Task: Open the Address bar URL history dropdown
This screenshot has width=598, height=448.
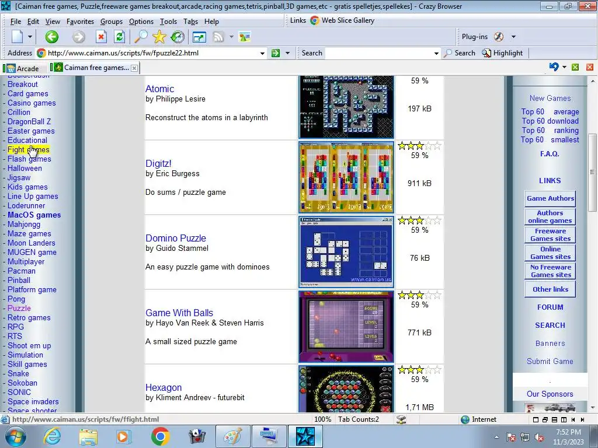Action: (x=262, y=53)
